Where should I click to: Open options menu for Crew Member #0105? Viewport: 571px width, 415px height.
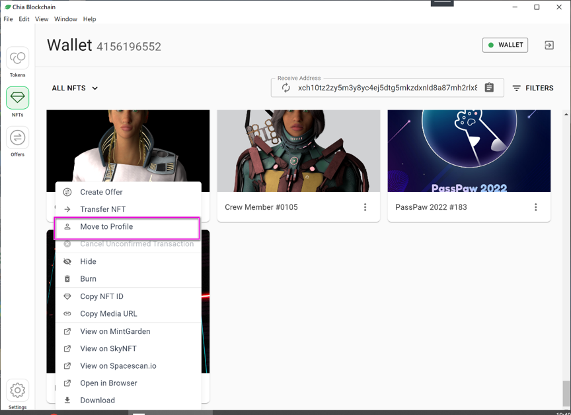[365, 207]
